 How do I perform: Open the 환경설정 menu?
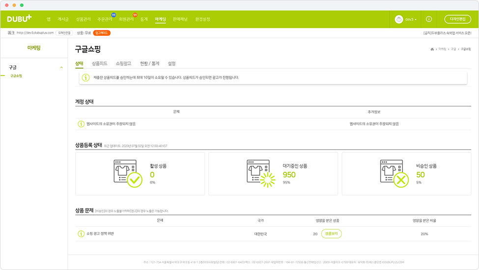[x=202, y=19]
